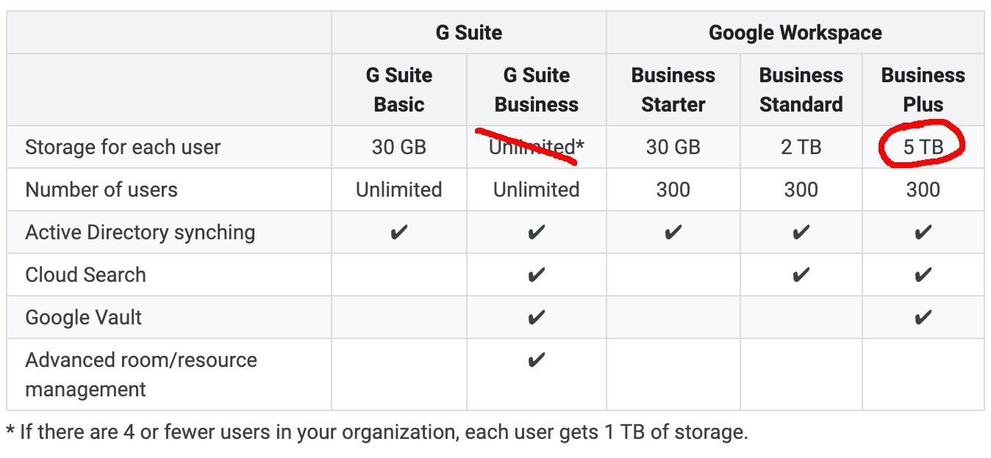Click the G Suite group header

click(469, 32)
